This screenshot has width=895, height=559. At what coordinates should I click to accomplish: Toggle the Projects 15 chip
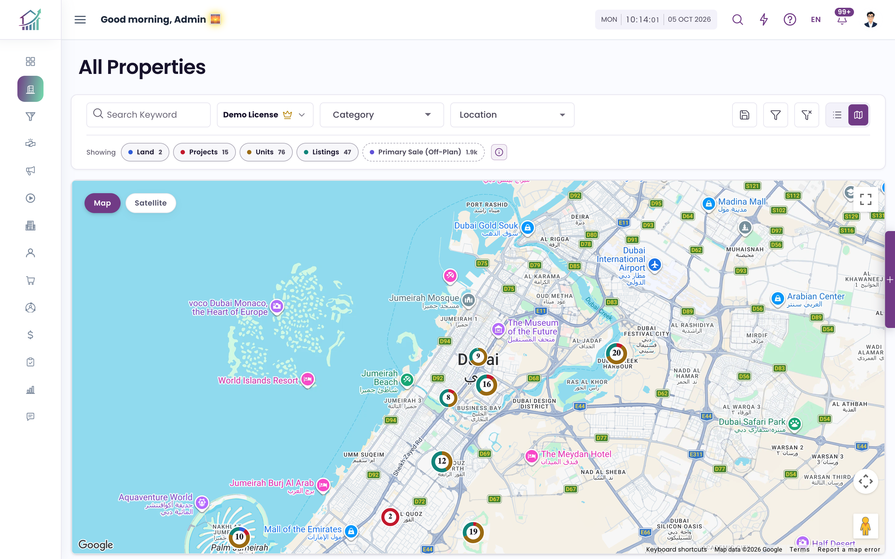tap(204, 152)
